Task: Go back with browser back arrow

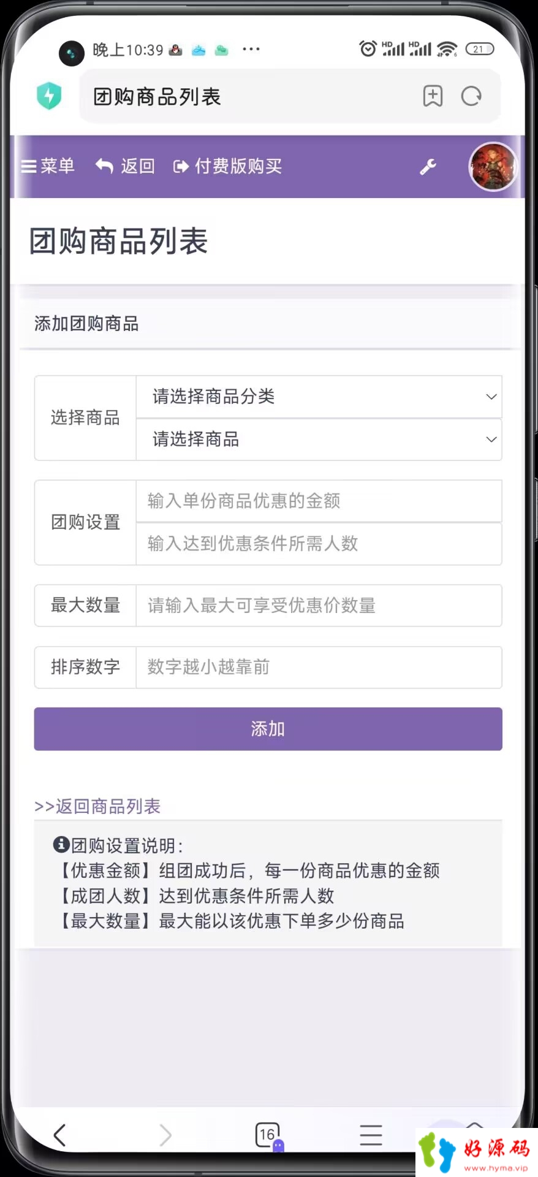Action: [59, 1135]
